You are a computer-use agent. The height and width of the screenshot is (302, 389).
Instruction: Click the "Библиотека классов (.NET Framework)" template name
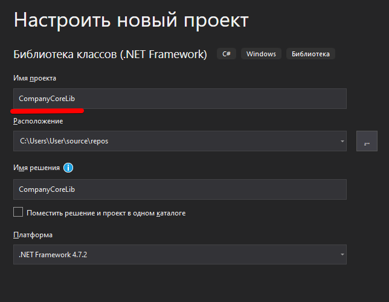110,54
